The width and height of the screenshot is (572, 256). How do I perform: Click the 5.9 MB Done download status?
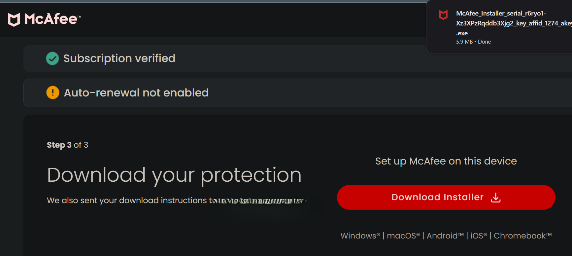(473, 42)
